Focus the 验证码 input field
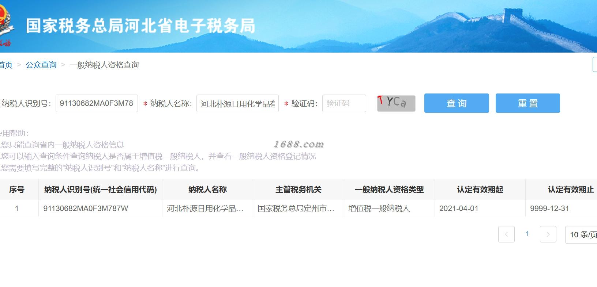 click(344, 103)
